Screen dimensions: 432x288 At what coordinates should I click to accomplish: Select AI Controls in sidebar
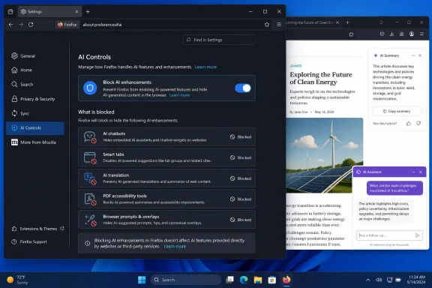(35, 128)
